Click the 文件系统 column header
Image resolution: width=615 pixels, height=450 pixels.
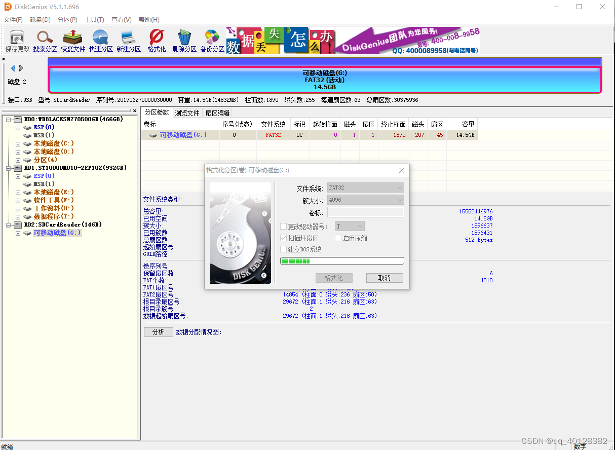point(273,124)
